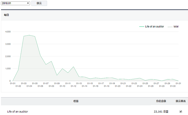Click the 01-15 x-axis label
This screenshot has width=188, height=115.
pos(90,84)
